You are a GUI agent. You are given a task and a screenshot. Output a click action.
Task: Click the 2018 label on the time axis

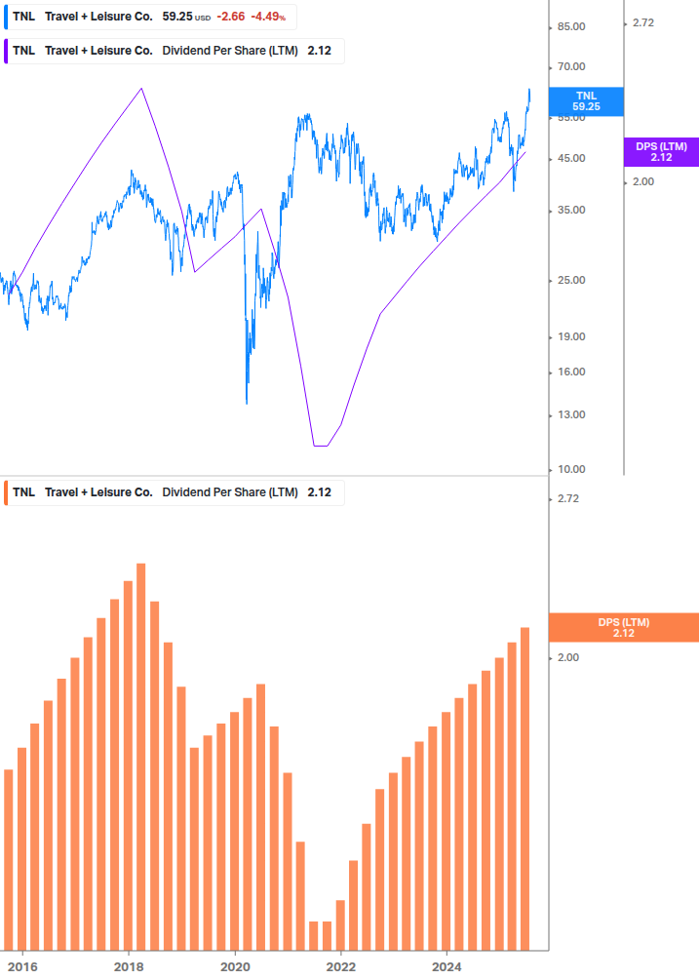click(129, 967)
